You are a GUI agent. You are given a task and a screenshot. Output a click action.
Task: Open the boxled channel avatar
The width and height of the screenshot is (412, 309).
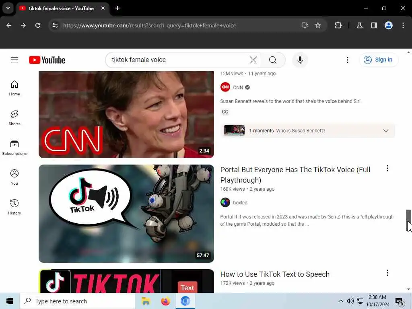click(x=225, y=203)
